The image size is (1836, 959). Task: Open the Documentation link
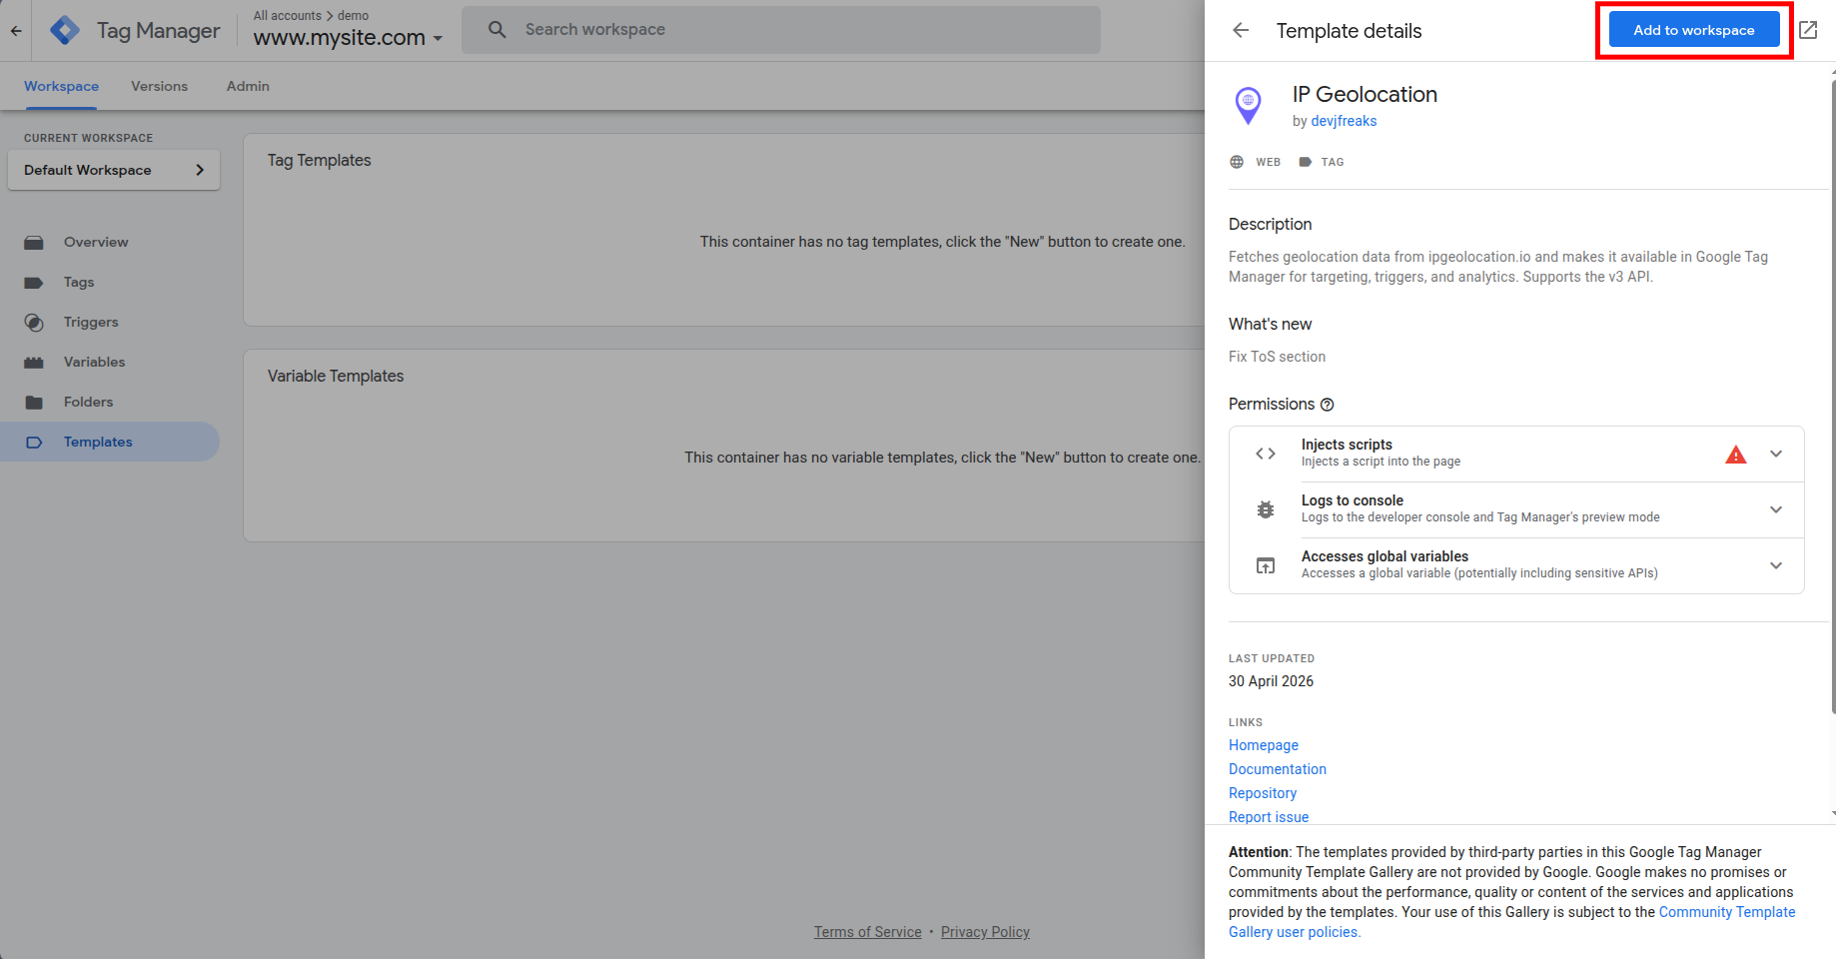coord(1278,769)
